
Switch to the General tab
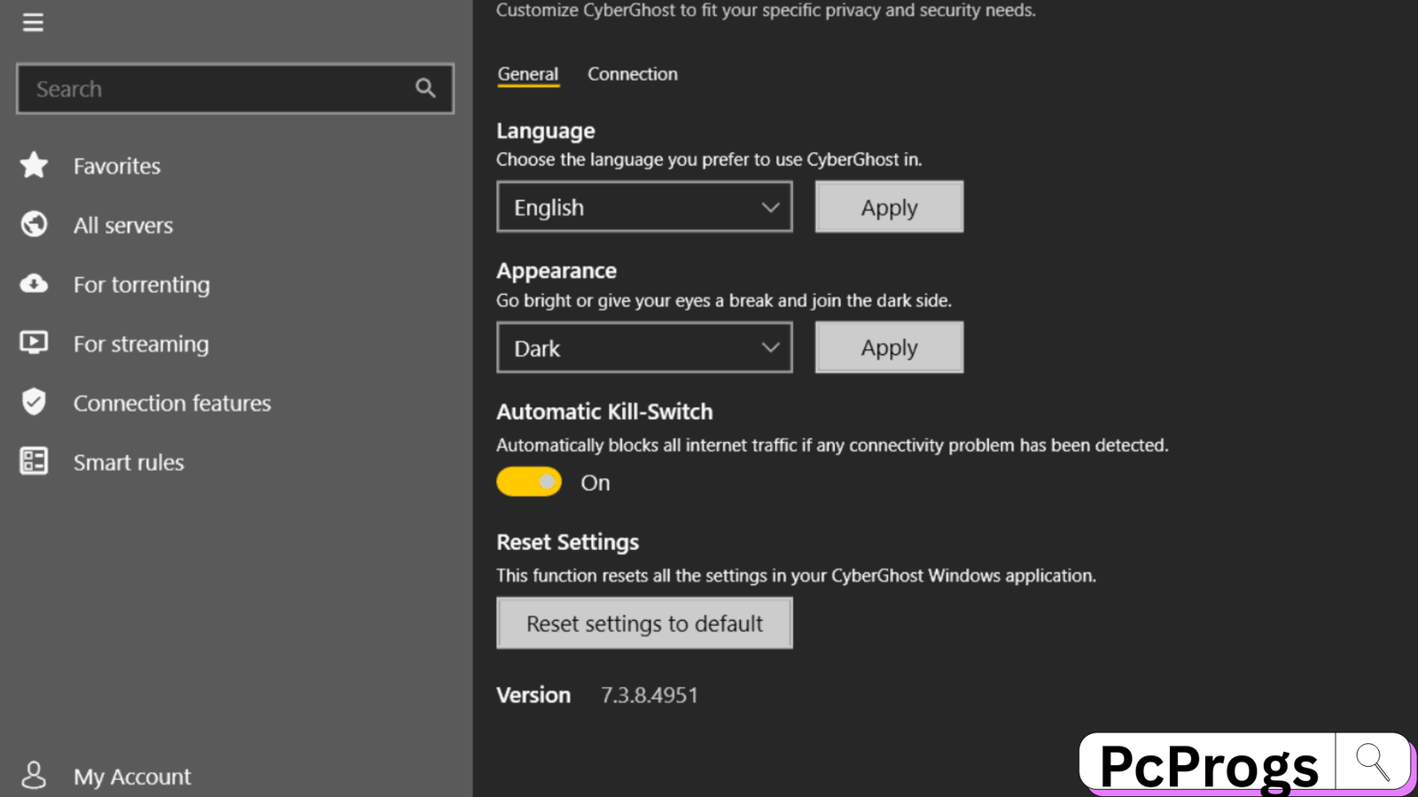[528, 74]
